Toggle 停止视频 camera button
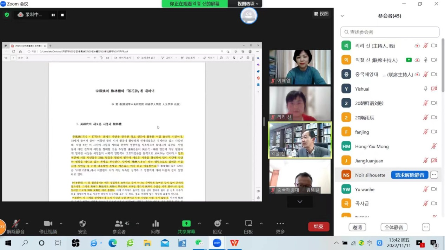This screenshot has height=250, width=445. point(48,227)
